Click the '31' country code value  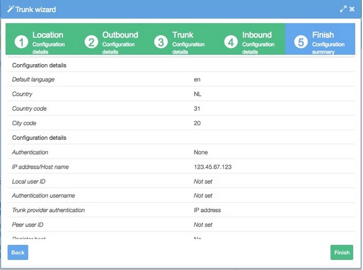197,109
